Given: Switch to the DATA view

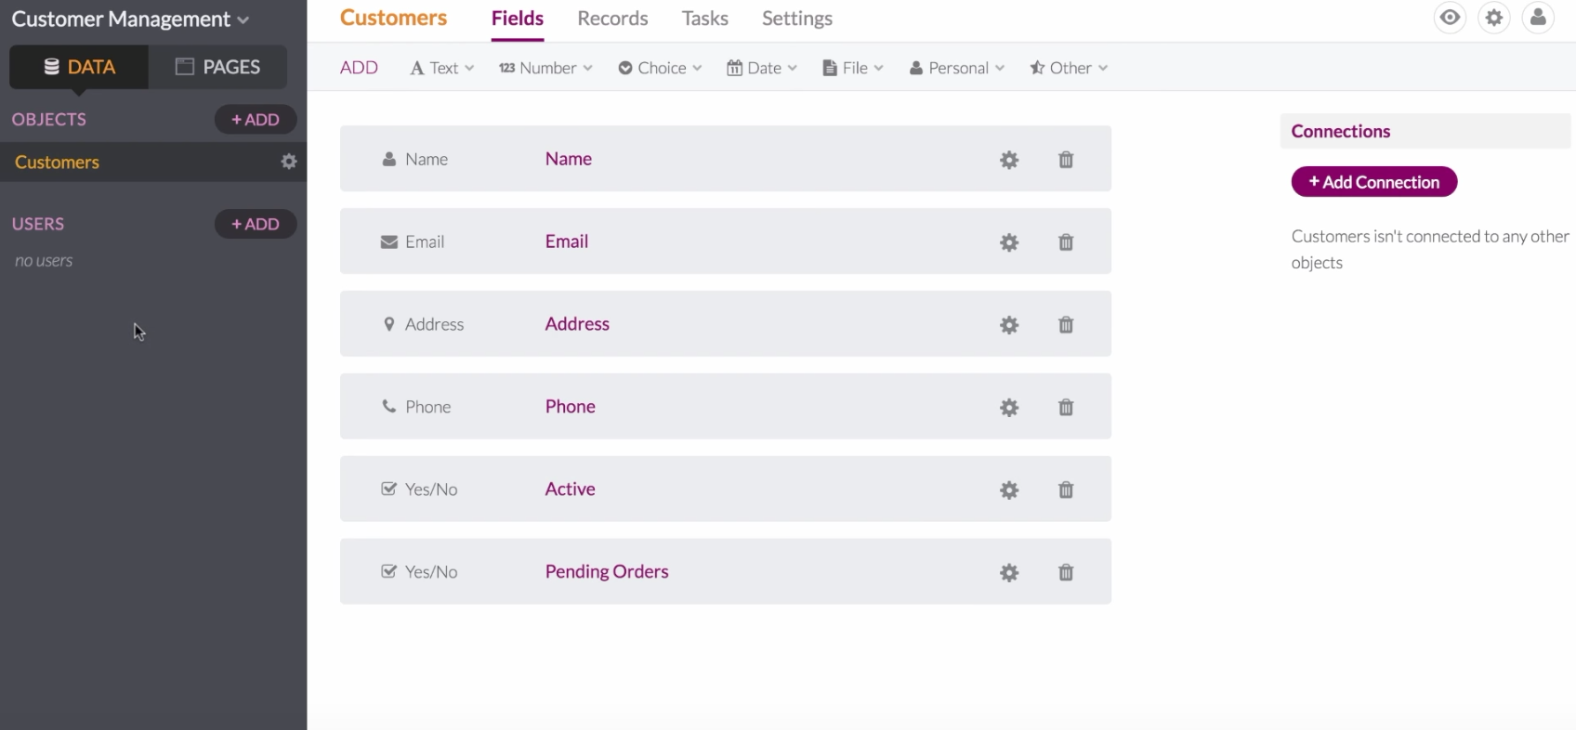Looking at the screenshot, I should (x=79, y=67).
